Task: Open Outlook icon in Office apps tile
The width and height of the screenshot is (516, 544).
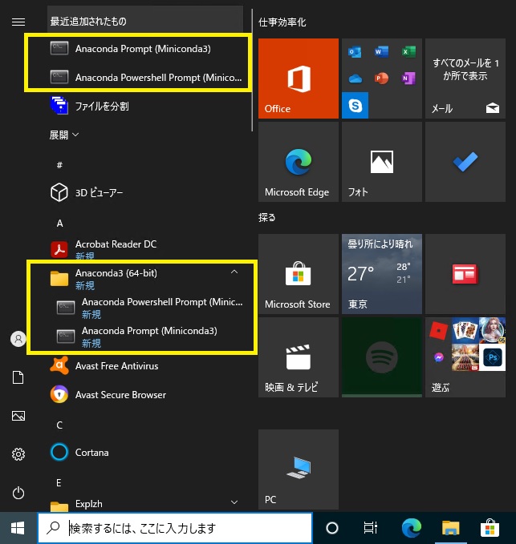Action: [355, 52]
